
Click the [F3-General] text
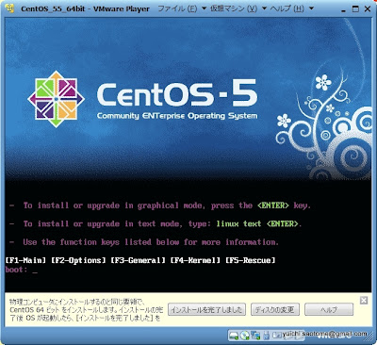(x=138, y=260)
